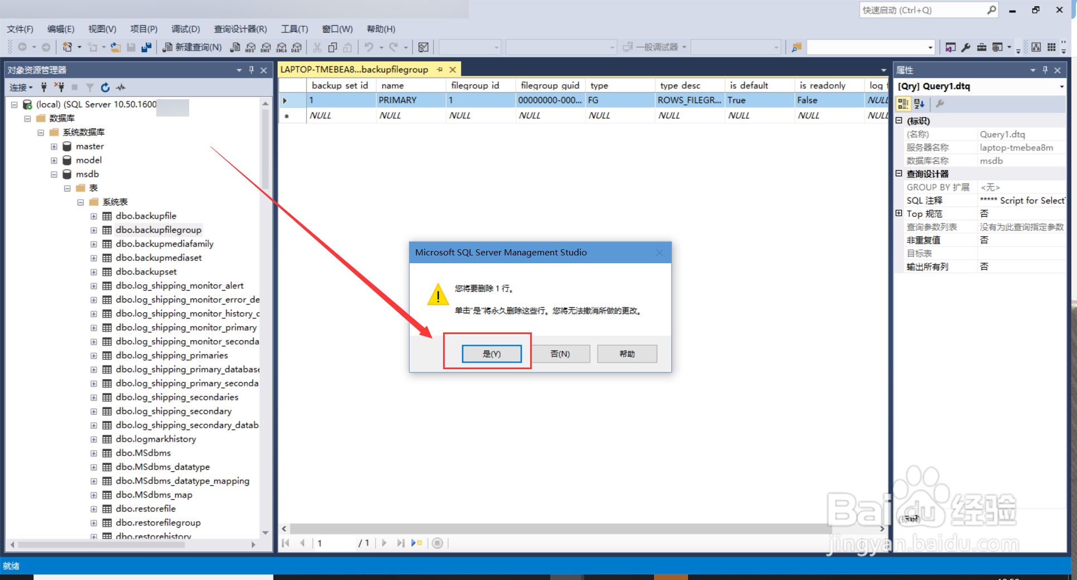
Task: Refresh the Object Explorer tree
Action: click(x=105, y=87)
